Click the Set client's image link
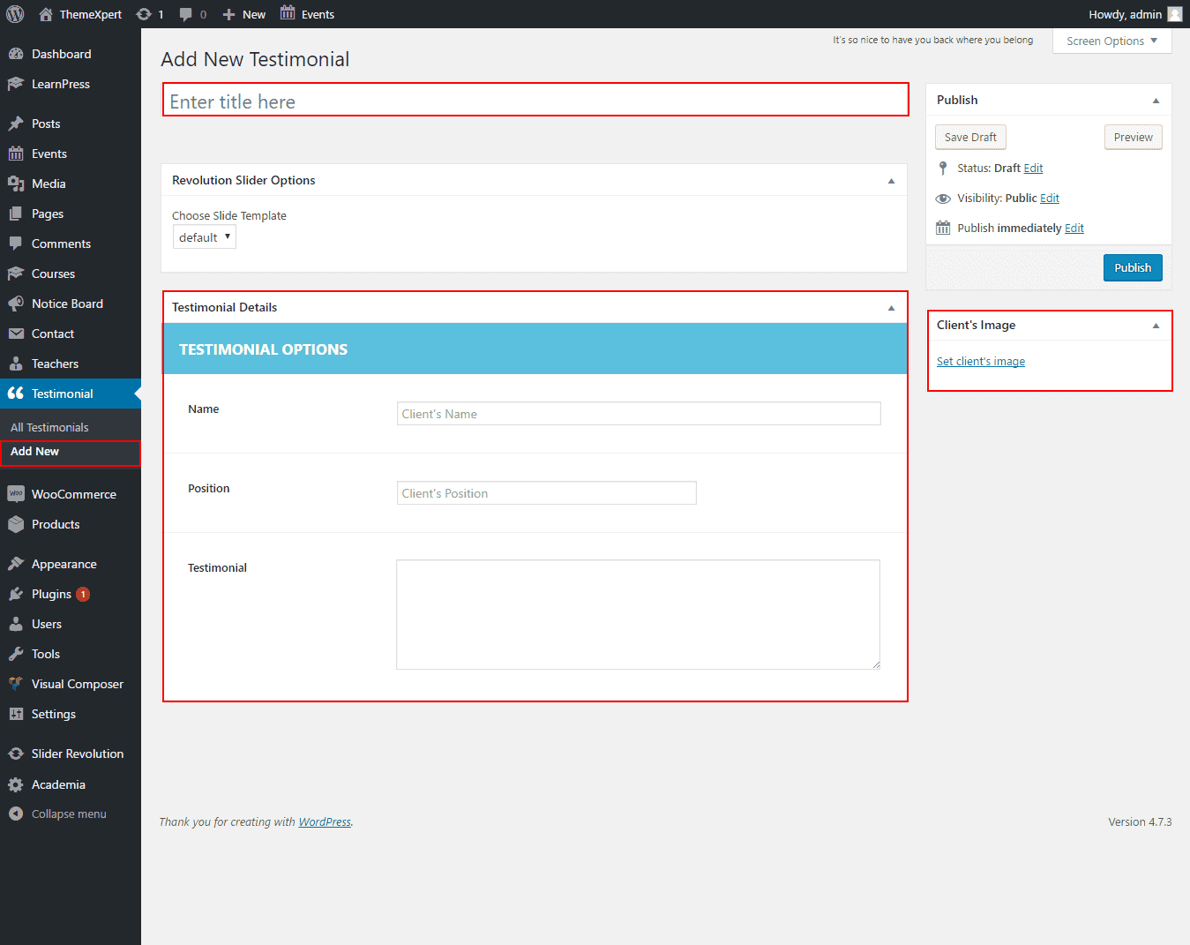 (x=980, y=362)
